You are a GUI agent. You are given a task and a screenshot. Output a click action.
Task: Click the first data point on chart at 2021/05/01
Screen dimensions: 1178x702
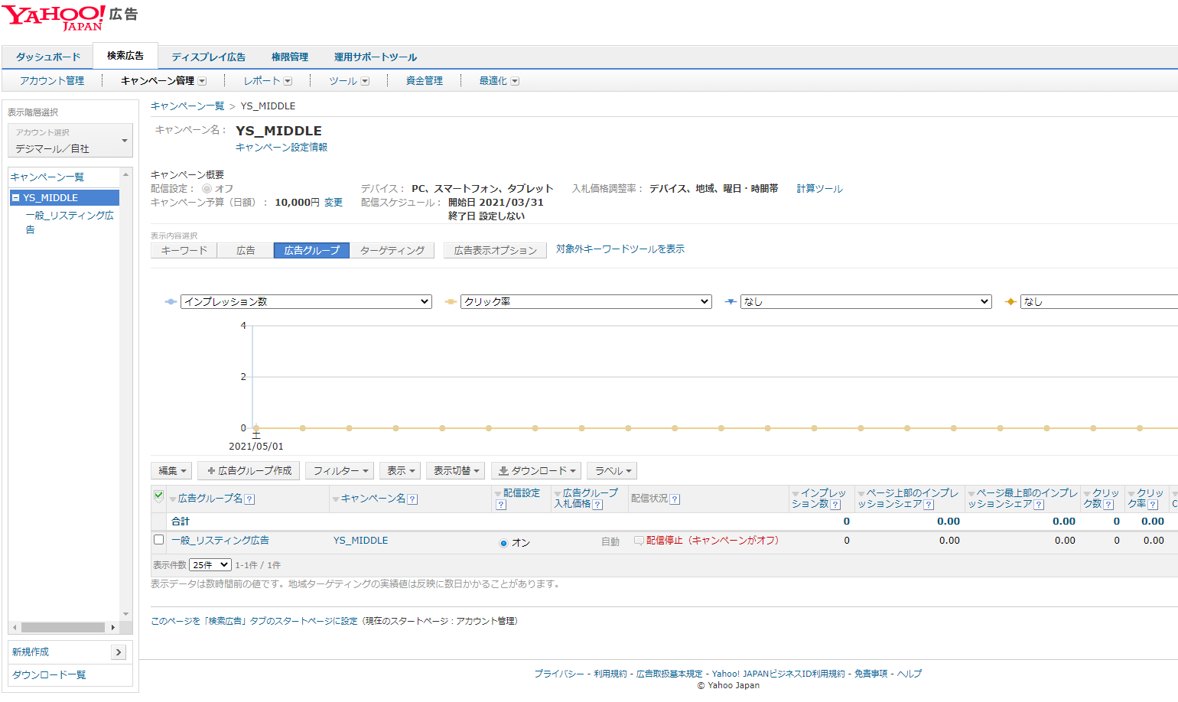[x=256, y=428]
